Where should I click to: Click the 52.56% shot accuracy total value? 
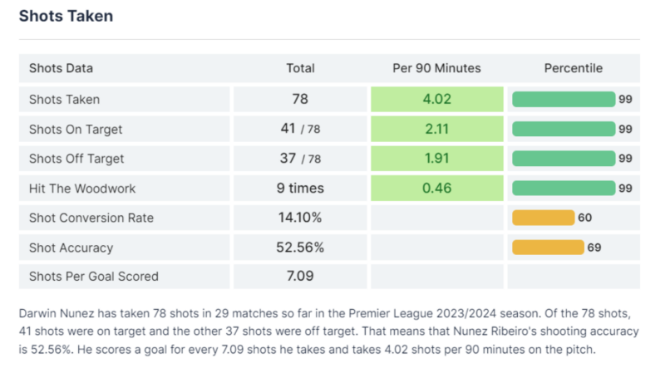pos(300,247)
